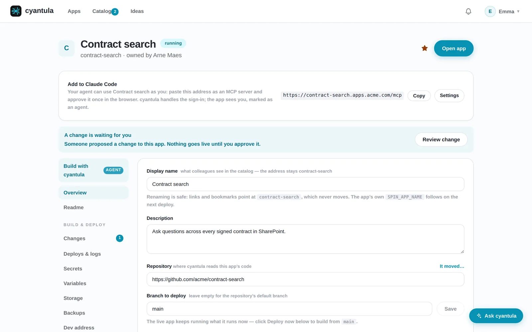Image resolution: width=532 pixels, height=332 pixels.
Task: Click the cyantula spider logo icon
Action: coord(16,11)
